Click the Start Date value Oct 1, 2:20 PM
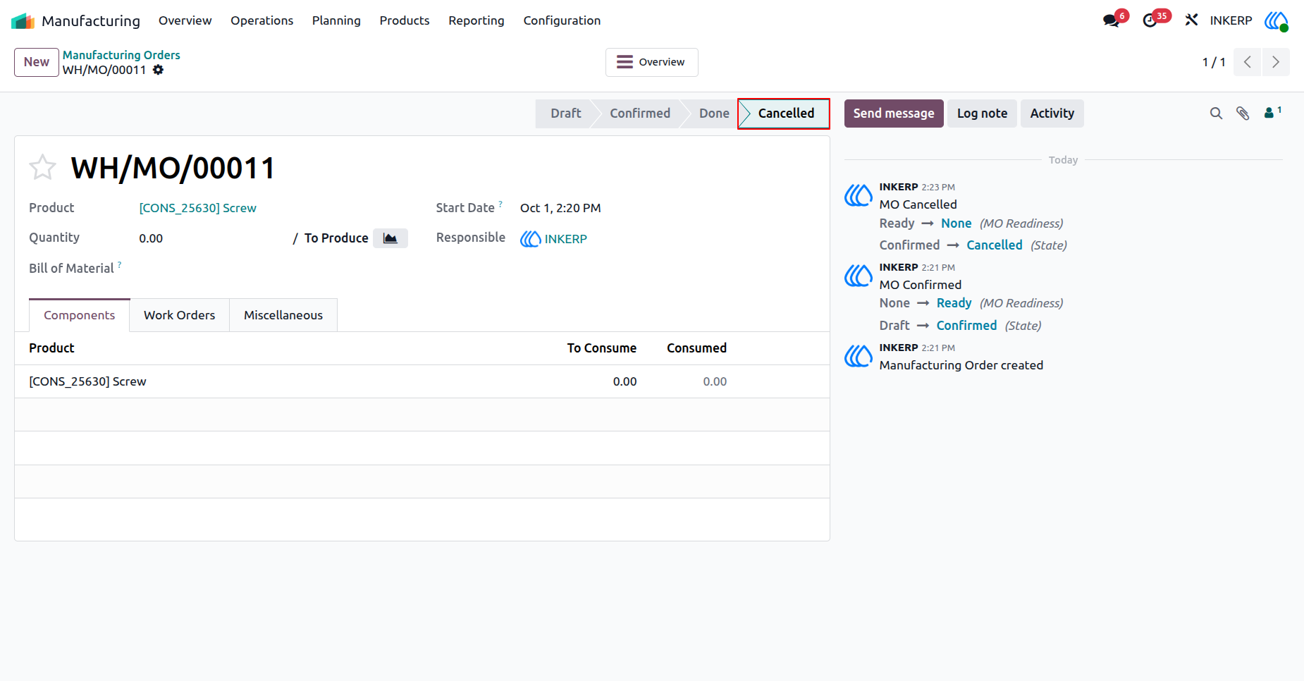 click(560, 208)
